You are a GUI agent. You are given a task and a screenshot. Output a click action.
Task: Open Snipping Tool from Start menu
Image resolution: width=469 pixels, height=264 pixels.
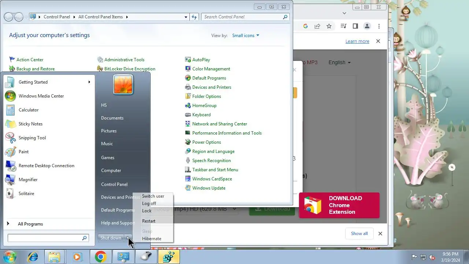click(49, 138)
